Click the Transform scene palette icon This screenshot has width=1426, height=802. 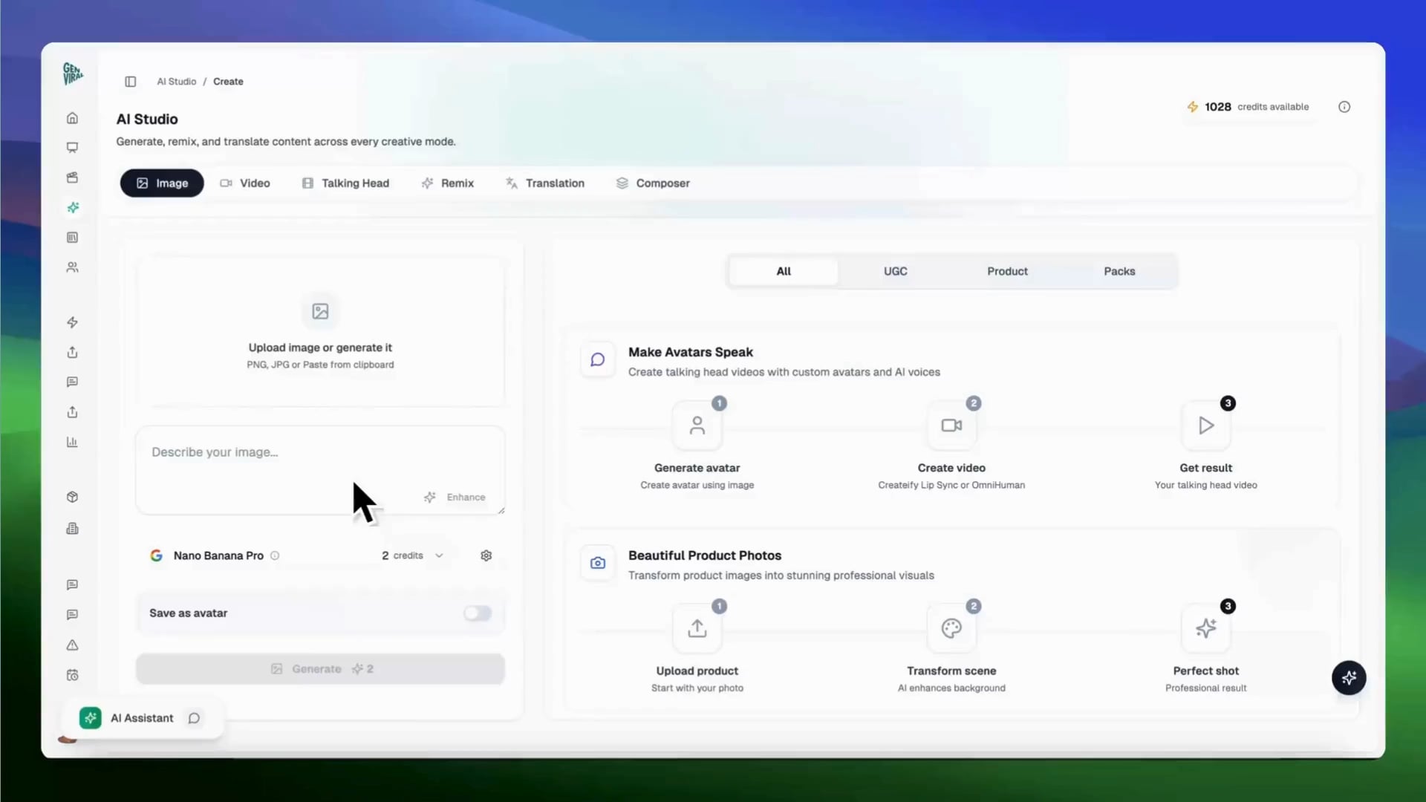point(951,628)
